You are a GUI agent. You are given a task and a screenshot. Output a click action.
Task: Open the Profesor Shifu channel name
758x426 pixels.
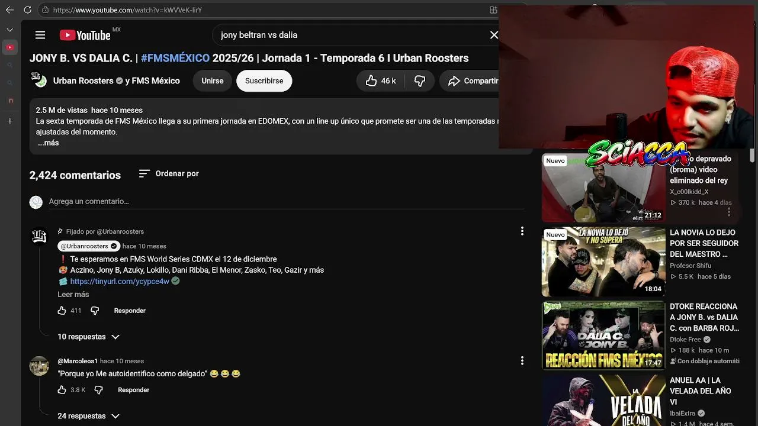pyautogui.click(x=690, y=266)
